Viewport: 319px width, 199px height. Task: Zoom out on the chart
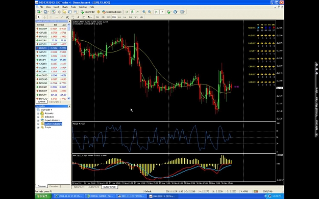pyautogui.click(x=150, y=12)
